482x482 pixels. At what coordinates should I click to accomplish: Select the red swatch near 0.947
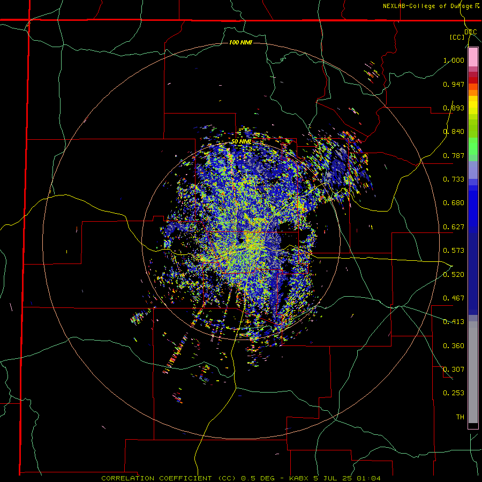click(x=473, y=80)
